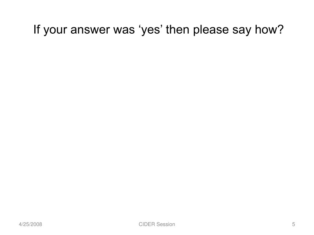Click the word 'yes' in the title
The image size is (314, 235).
tap(151, 30)
